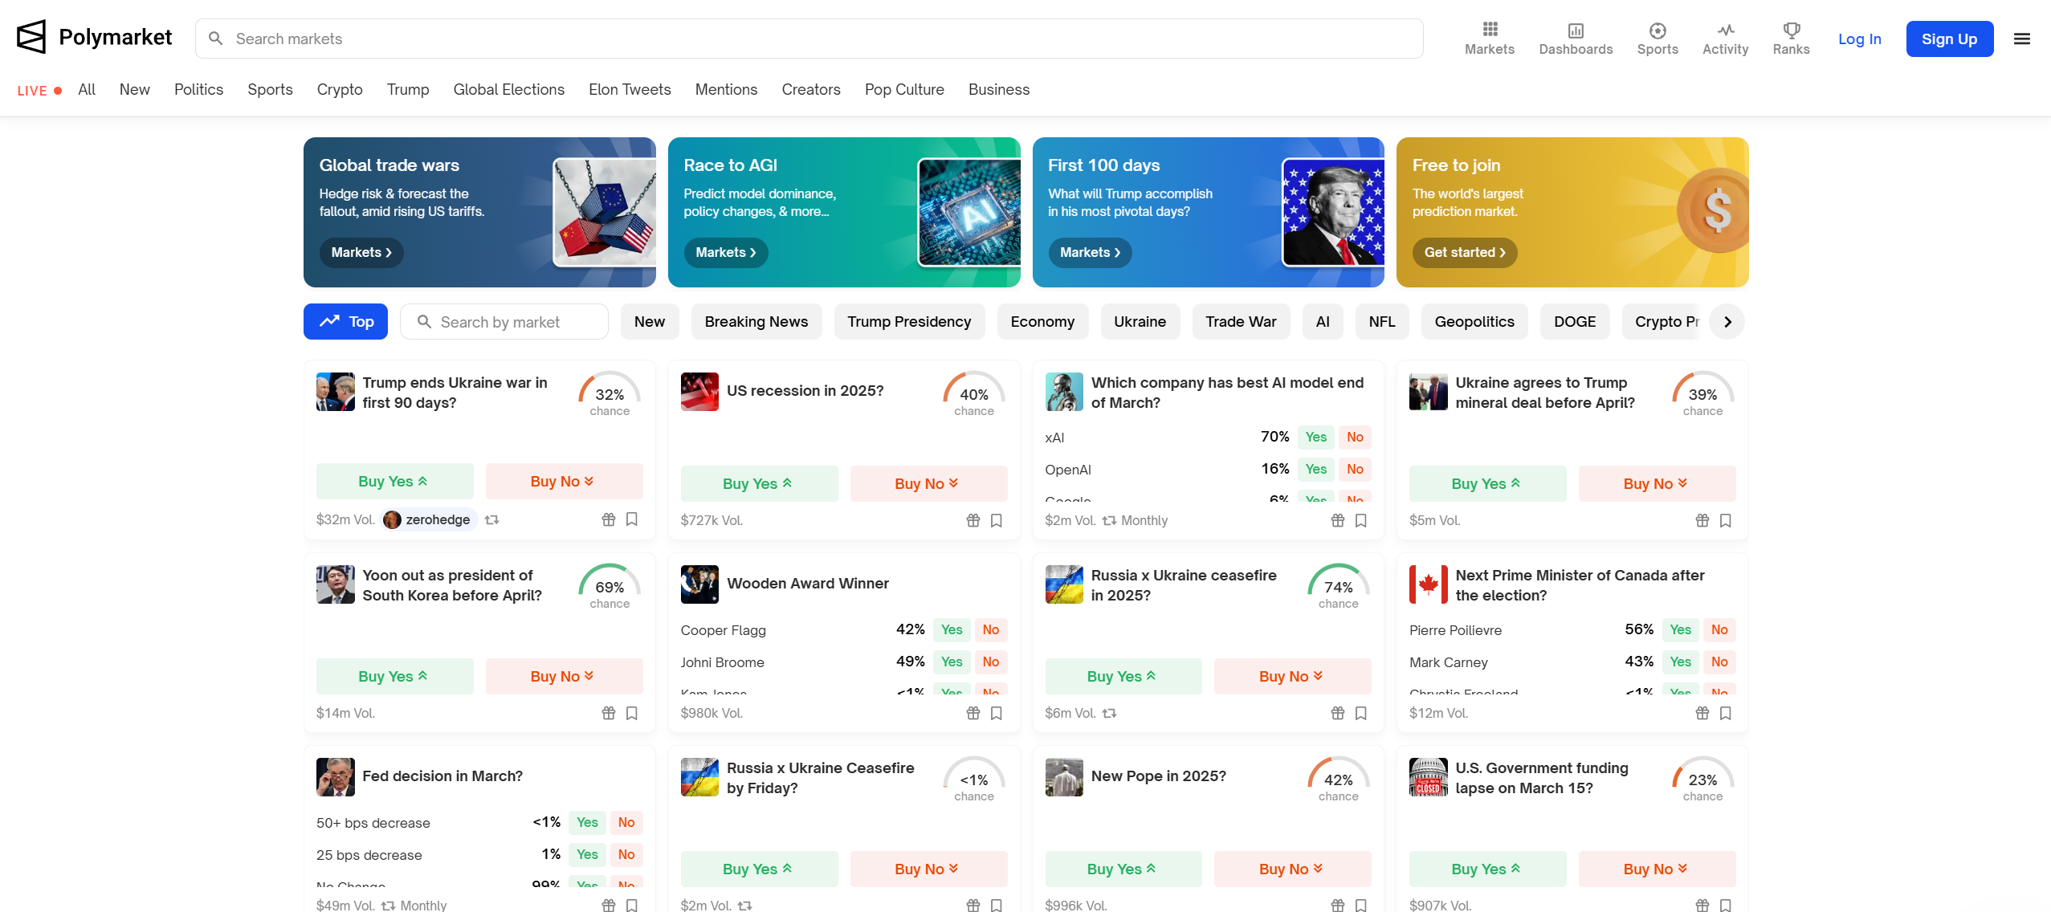This screenshot has width=2051, height=912.
Task: Click gift icon on Wooden Award card
Action: click(973, 713)
